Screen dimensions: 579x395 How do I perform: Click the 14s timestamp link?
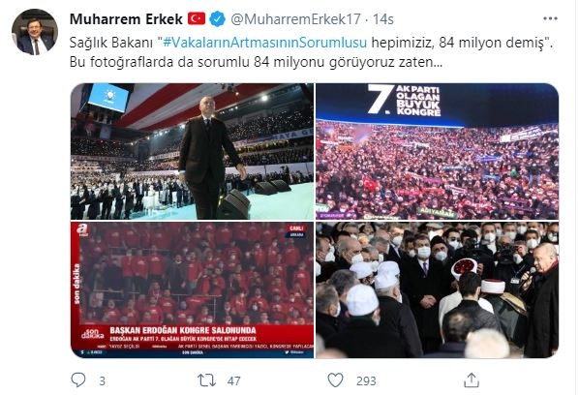click(382, 18)
